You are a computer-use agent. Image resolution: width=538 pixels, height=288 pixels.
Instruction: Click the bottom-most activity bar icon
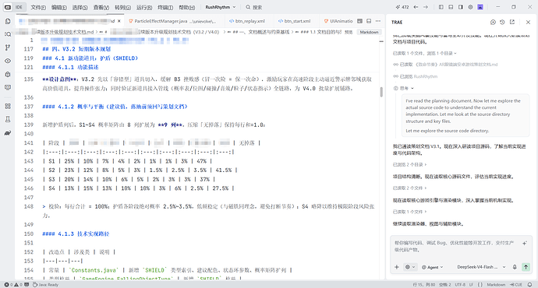[8, 133]
